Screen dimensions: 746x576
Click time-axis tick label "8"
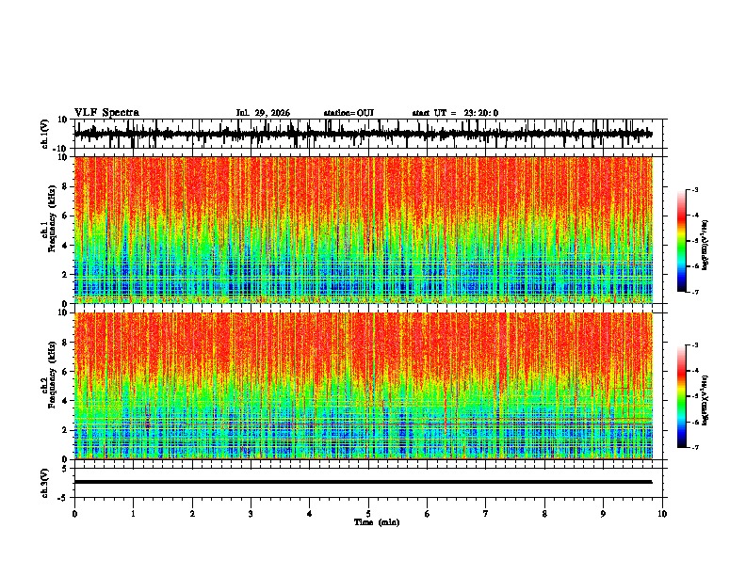click(544, 514)
